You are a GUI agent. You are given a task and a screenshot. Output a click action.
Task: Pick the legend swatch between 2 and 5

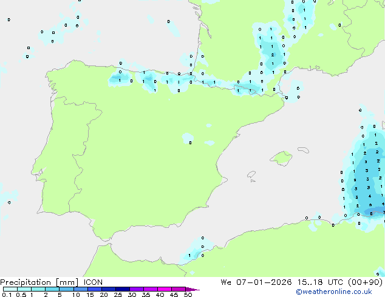coord(52,289)
